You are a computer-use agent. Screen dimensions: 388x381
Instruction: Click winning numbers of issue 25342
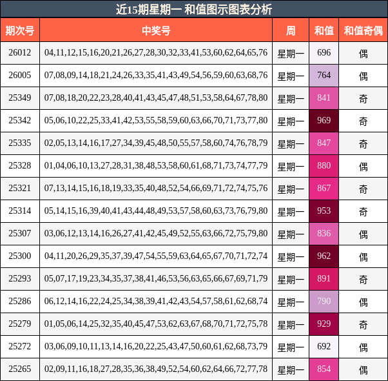[x=156, y=120]
